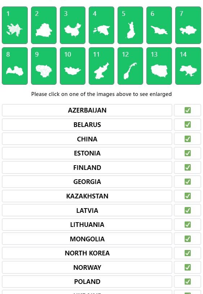Screen dimensions: 203x294
Task: Toggle the checkbox in the Poland row
Action: (x=187, y=282)
